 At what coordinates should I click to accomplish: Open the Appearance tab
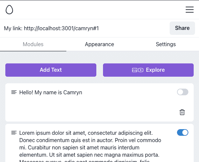(99, 44)
